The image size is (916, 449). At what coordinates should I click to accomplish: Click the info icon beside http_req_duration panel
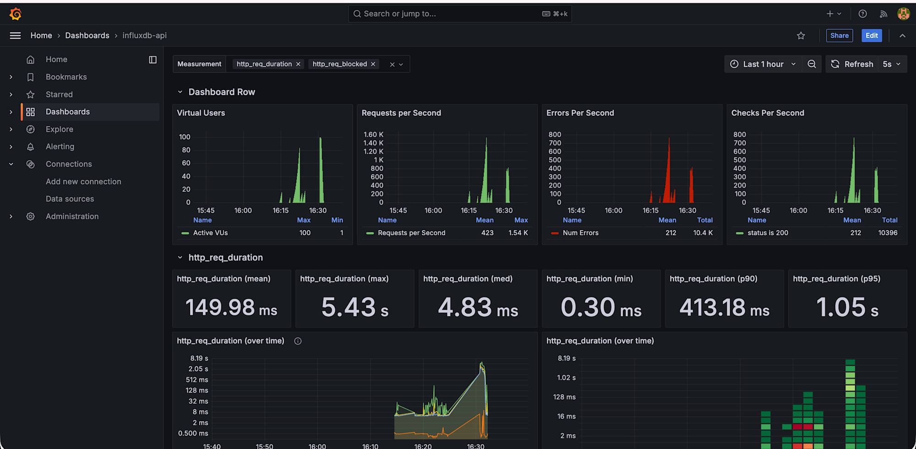tap(298, 341)
